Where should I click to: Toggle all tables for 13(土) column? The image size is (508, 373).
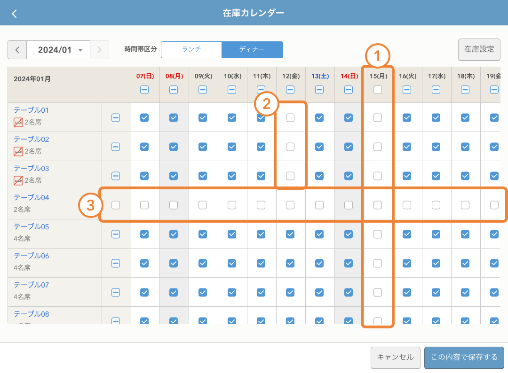coord(319,90)
